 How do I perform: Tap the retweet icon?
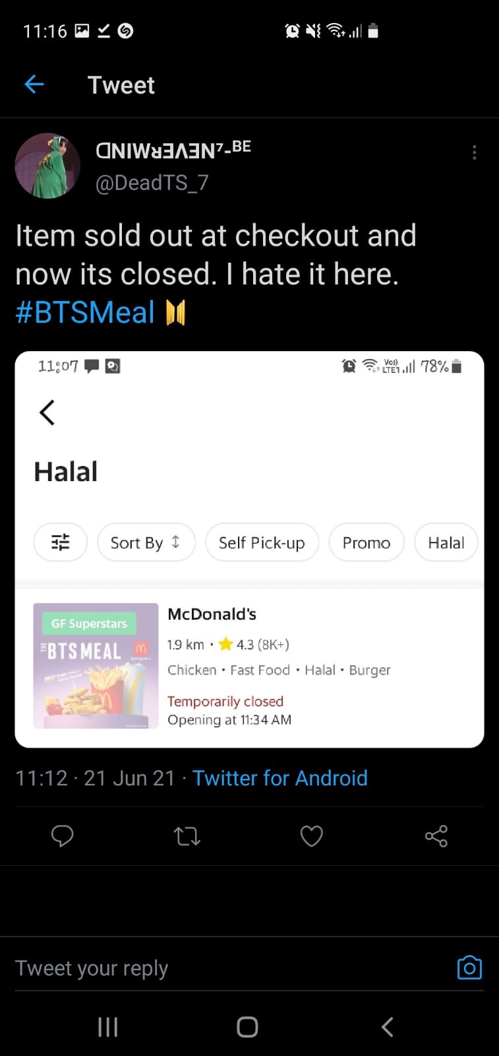tap(187, 836)
